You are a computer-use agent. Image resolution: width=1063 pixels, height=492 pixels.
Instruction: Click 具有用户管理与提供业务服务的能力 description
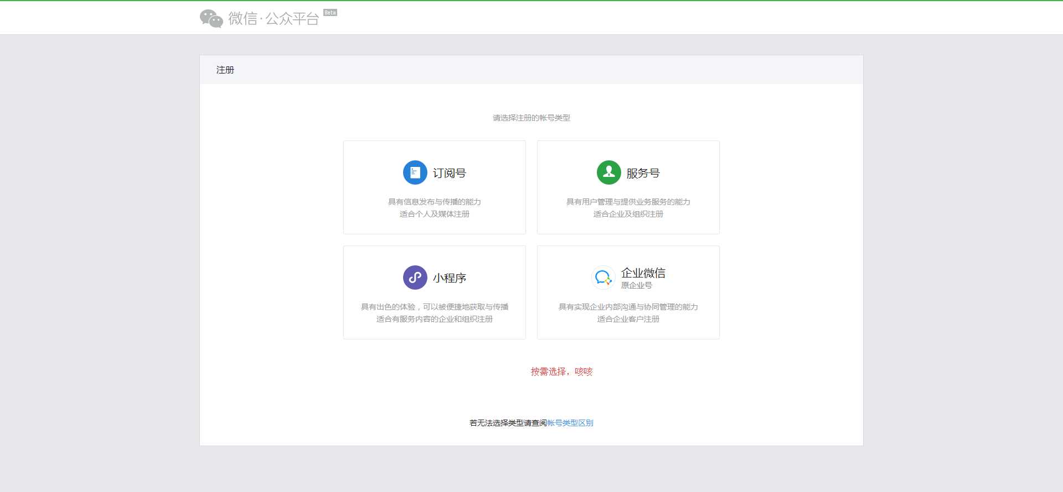click(x=628, y=202)
